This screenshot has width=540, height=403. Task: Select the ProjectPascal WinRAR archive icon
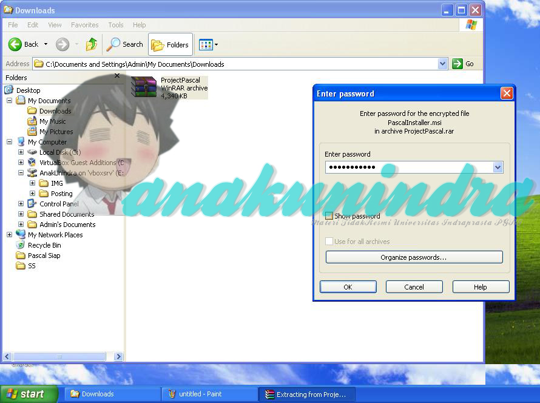144,87
